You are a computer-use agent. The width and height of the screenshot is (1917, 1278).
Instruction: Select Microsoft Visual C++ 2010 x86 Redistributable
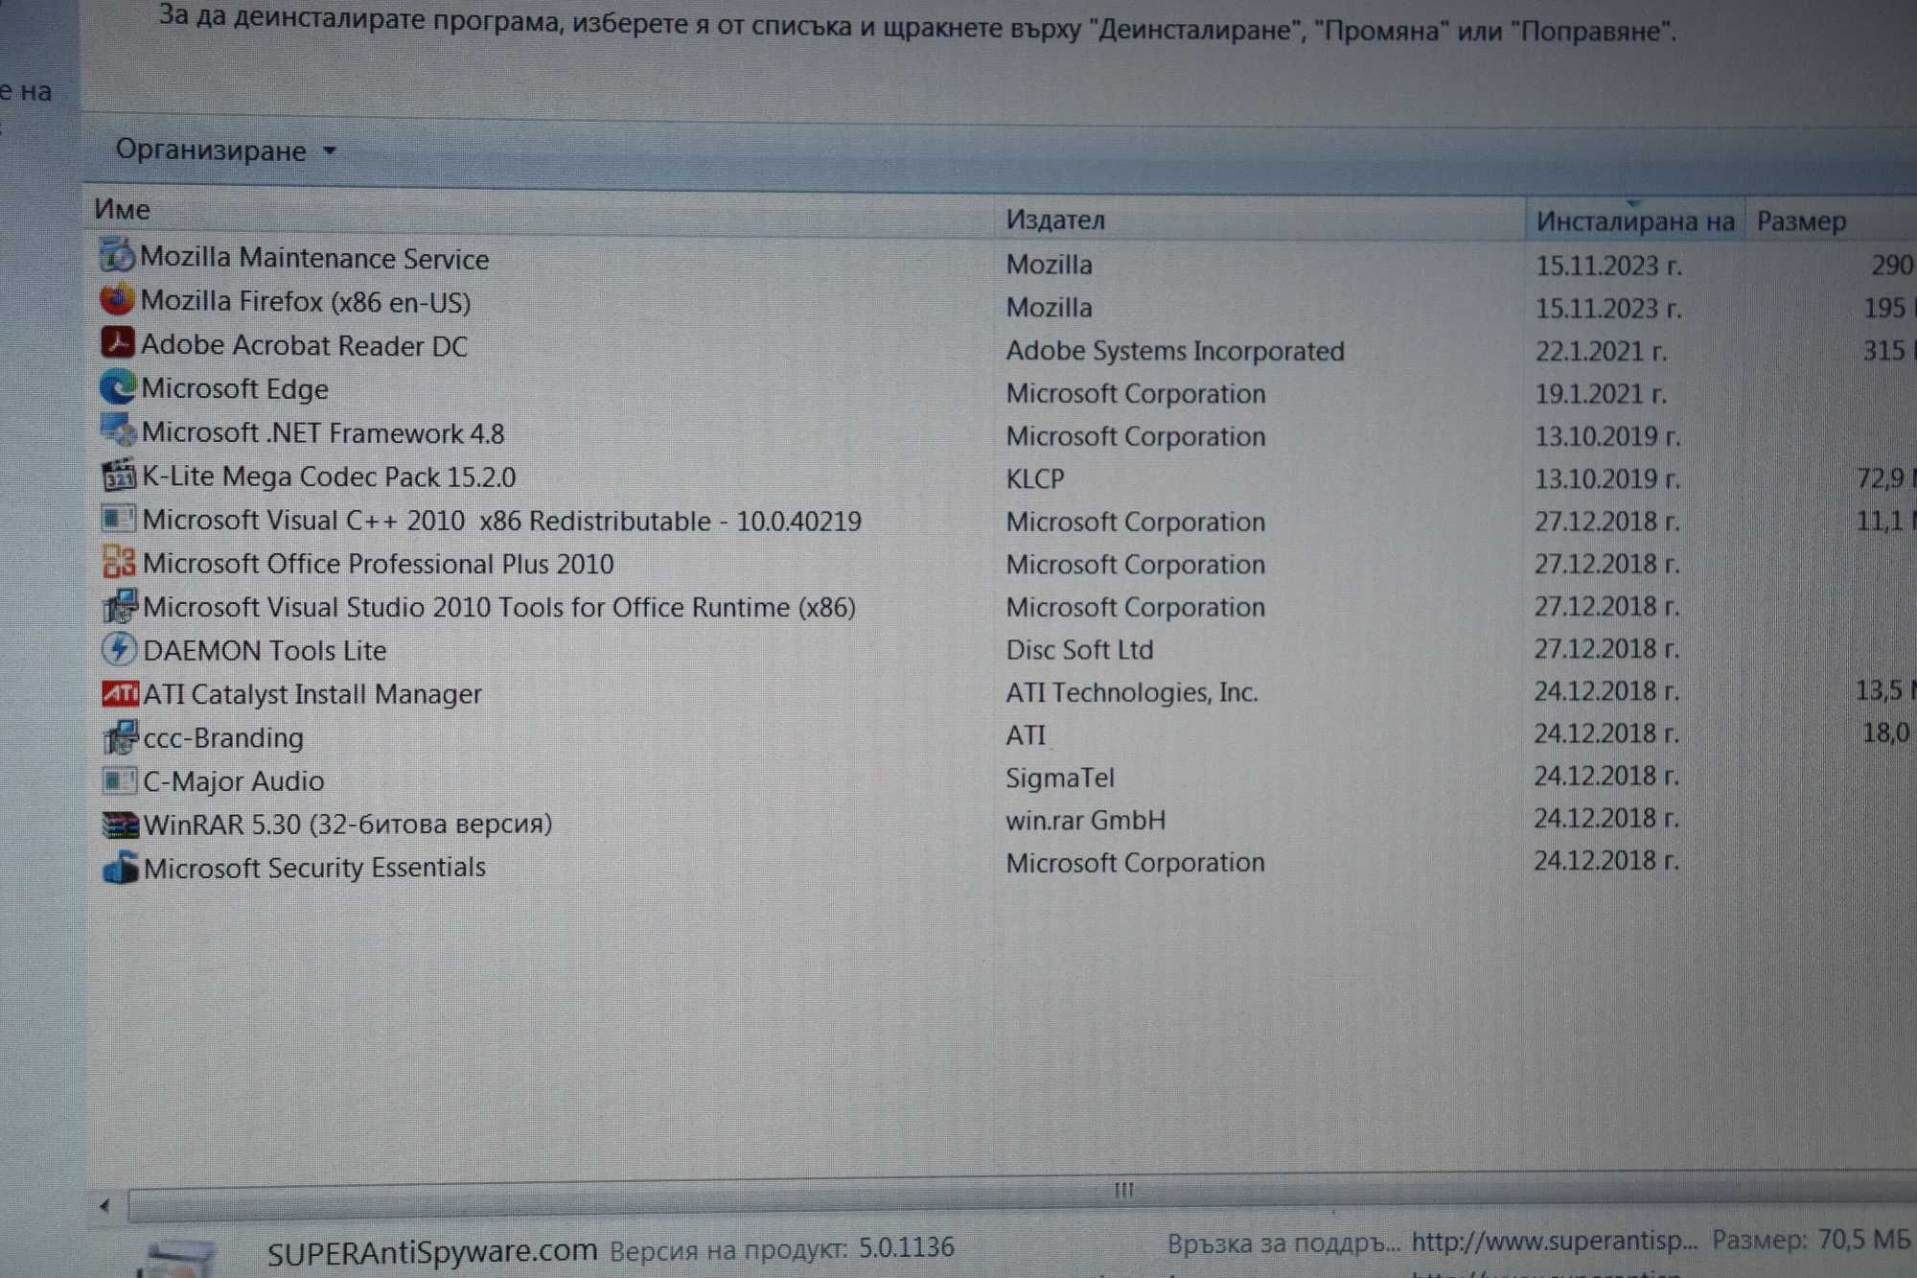502,521
